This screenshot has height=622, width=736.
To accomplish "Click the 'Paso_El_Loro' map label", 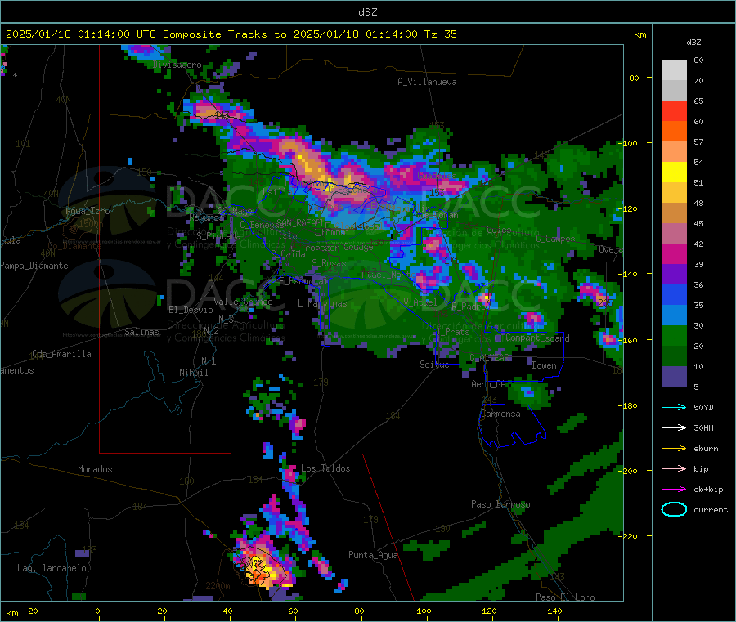I will (x=565, y=597).
